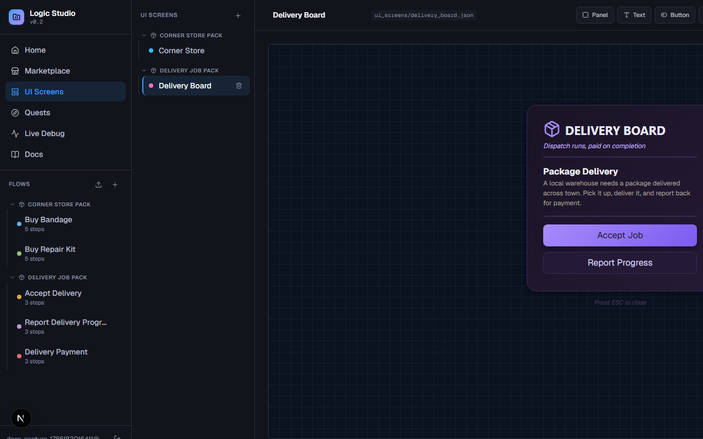Select the Delivery Board screen row
This screenshot has height=439, width=703.
tap(196, 86)
